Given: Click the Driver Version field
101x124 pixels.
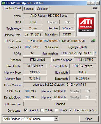Looking at the screenshot, I should click(60, 85).
